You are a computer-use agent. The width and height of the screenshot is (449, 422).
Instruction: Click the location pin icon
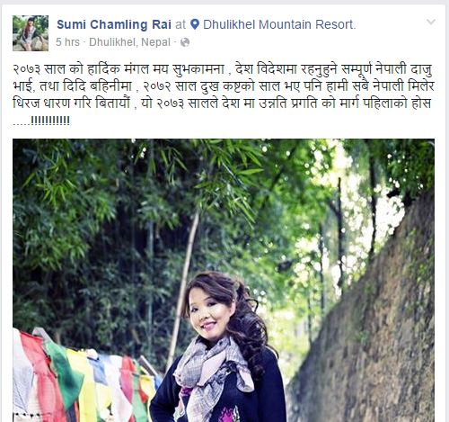[195, 24]
